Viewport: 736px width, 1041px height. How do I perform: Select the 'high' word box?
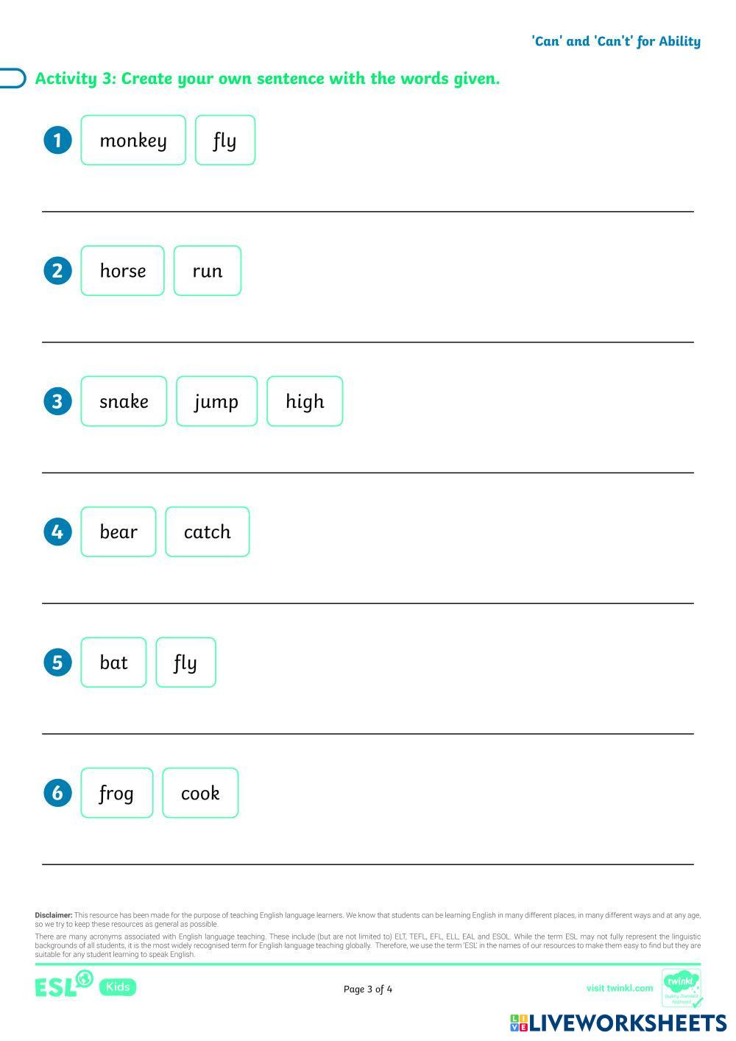305,401
